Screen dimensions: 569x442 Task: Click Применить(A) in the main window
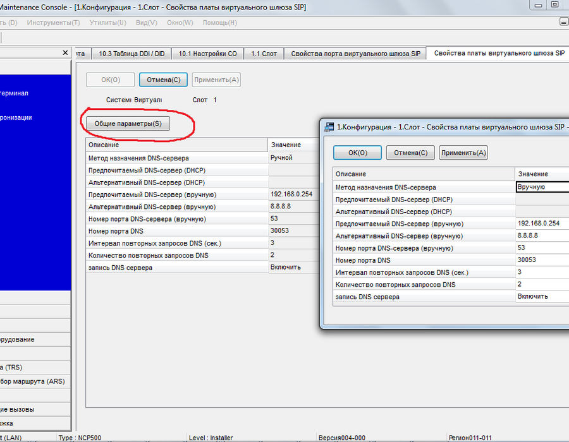coord(216,80)
